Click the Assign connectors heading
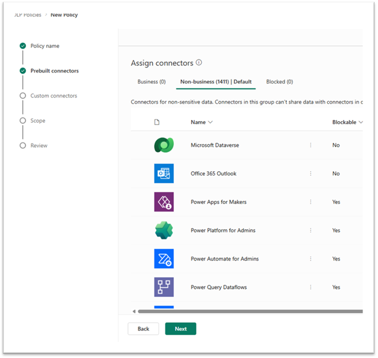The height and width of the screenshot is (358, 378). [162, 63]
